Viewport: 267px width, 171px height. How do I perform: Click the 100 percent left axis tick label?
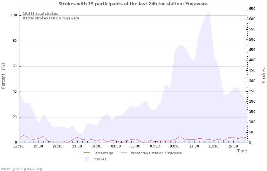(x=14, y=15)
